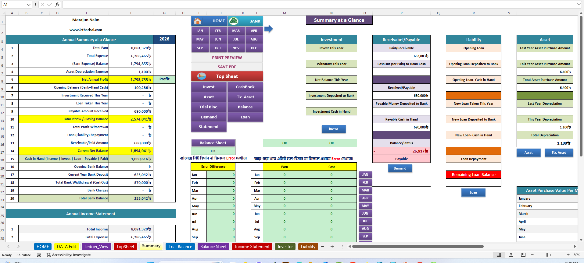The image size is (584, 263).
Task: Click column M header
Action: pos(284,13)
